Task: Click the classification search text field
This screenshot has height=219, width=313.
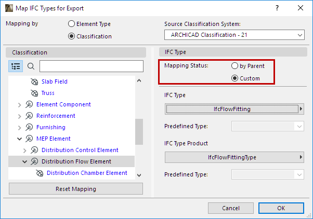Action: coord(91,66)
